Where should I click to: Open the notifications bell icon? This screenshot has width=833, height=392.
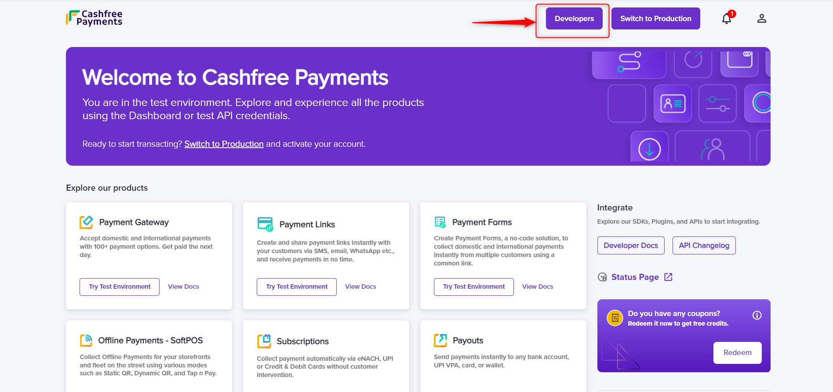[727, 18]
